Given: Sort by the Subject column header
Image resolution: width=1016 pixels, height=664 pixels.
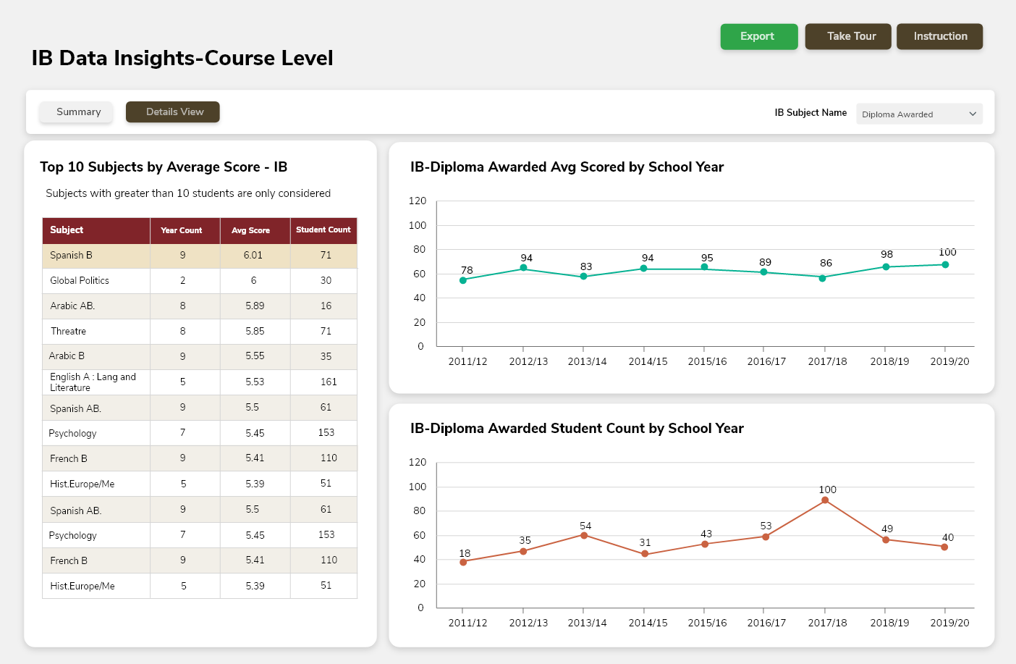Looking at the screenshot, I should 96,230.
